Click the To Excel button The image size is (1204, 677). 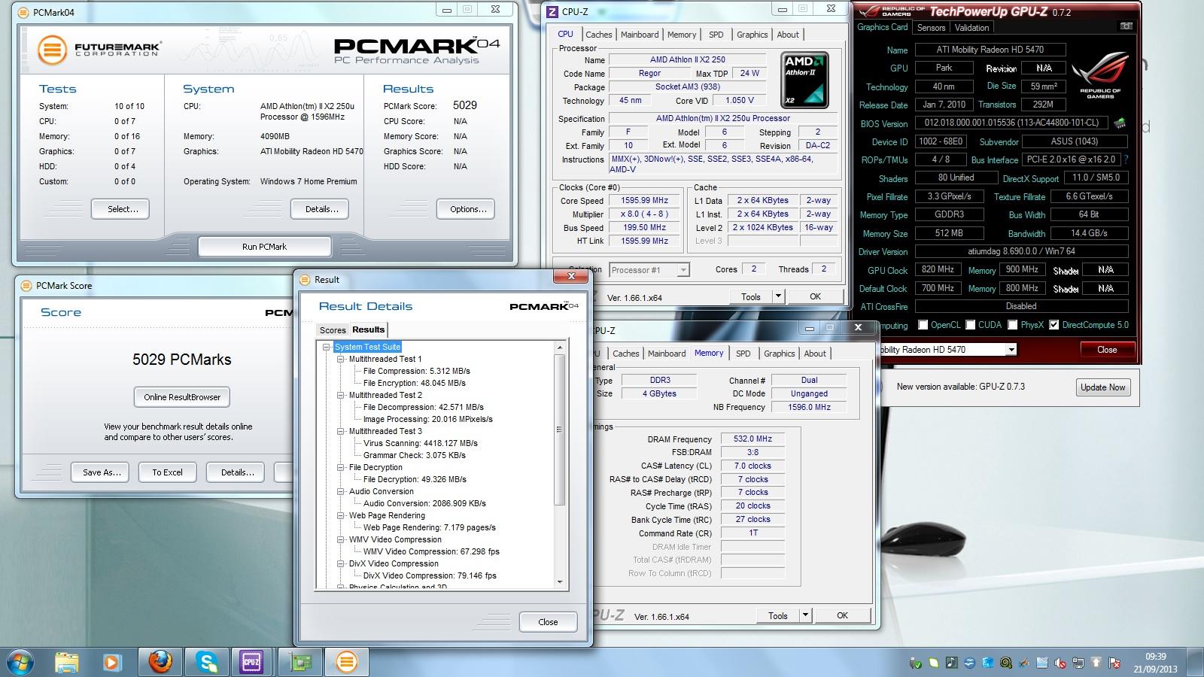click(167, 472)
